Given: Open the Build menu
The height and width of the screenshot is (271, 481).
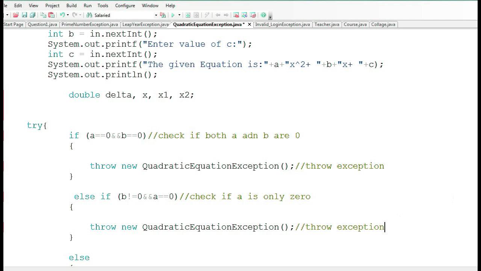Looking at the screenshot, I should tap(71, 5).
